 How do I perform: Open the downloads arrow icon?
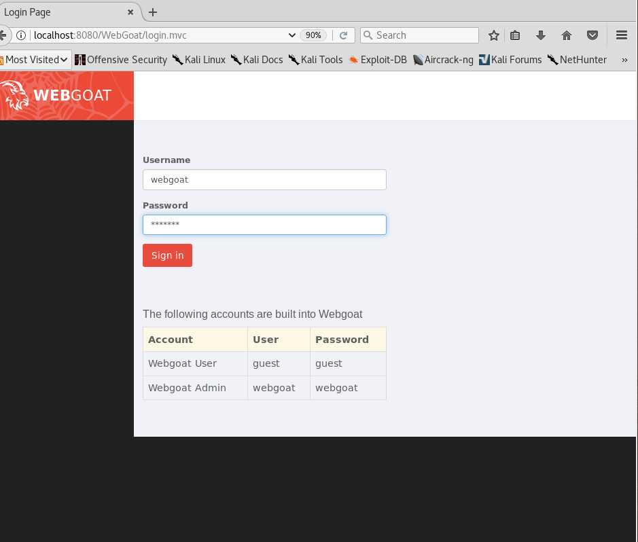[x=541, y=35]
